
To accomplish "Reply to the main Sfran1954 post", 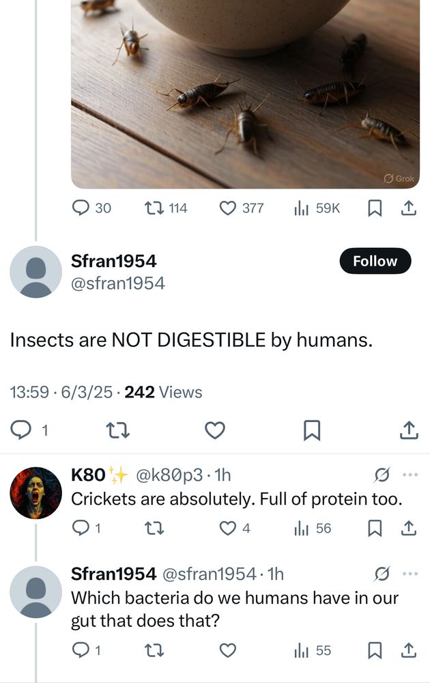I will (x=22, y=430).
